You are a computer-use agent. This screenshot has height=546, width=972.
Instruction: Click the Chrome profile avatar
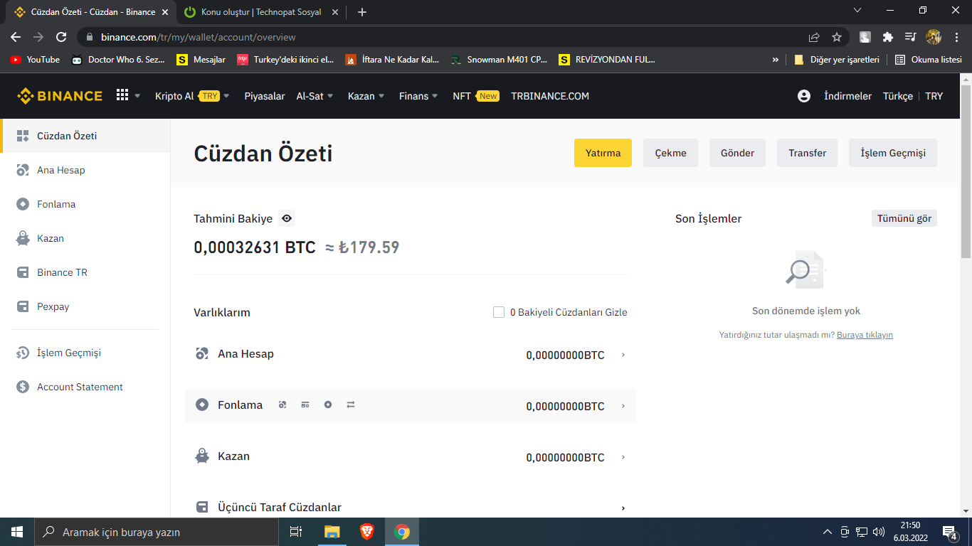tap(934, 37)
